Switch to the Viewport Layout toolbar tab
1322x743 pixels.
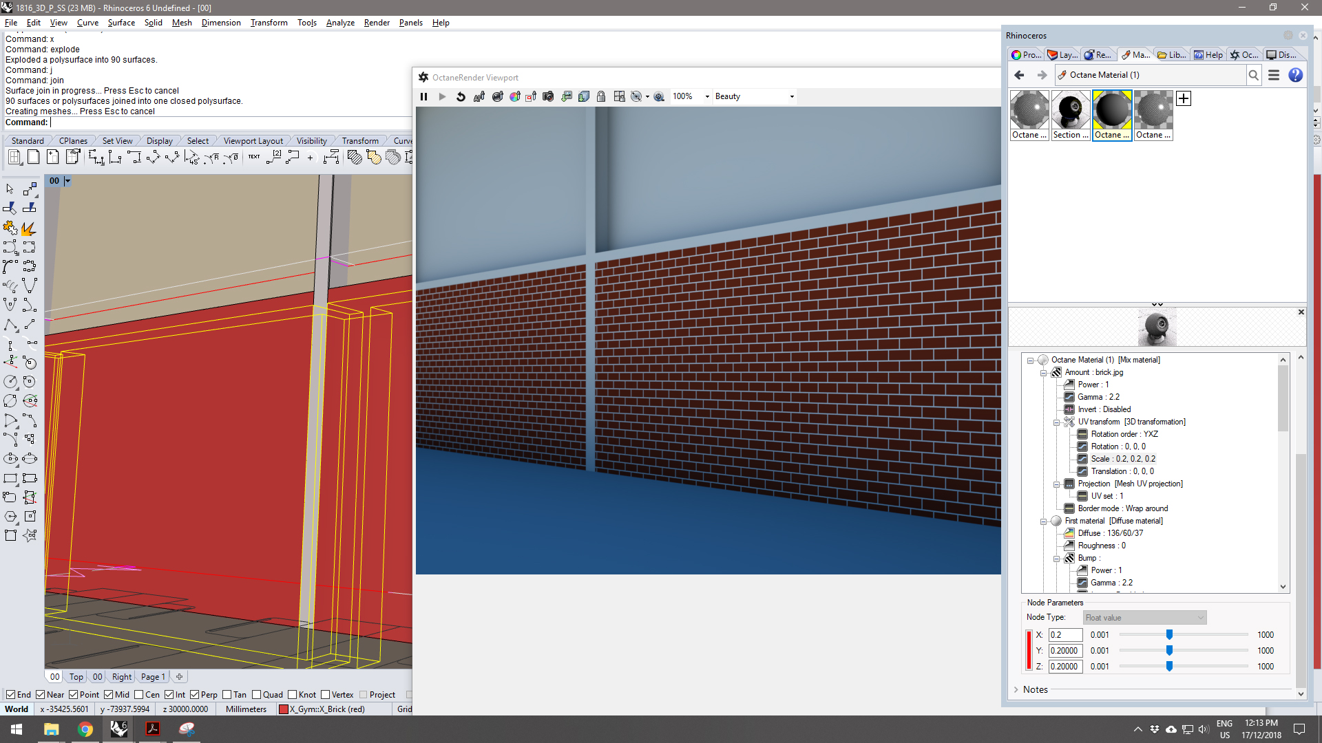click(x=253, y=141)
